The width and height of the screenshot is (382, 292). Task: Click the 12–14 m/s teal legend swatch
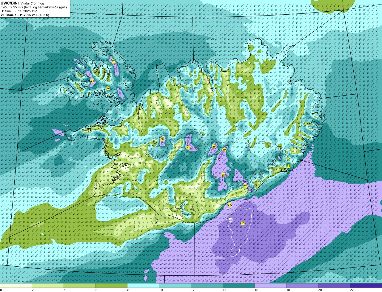(x=207, y=286)
